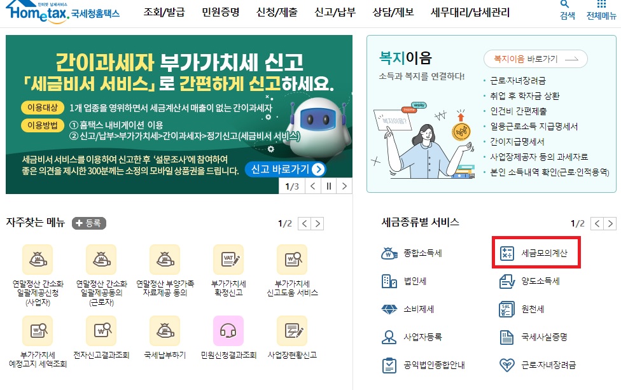The image size is (621, 390).
Task: Pause the banner slideshow
Action: (x=329, y=186)
